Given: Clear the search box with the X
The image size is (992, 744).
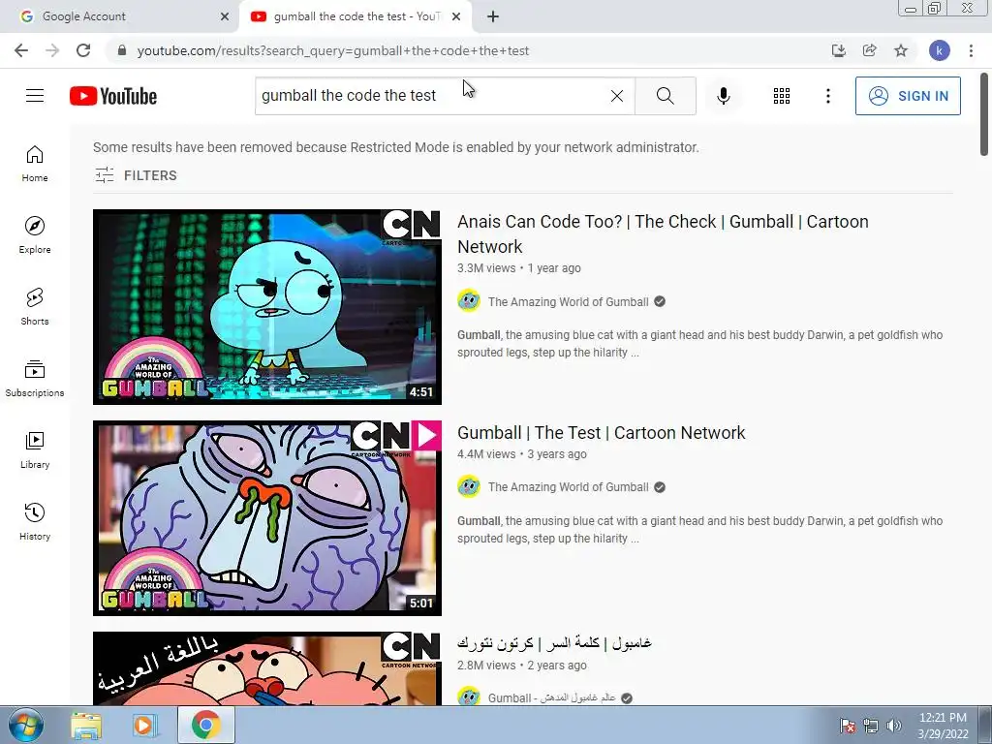Looking at the screenshot, I should (x=617, y=96).
